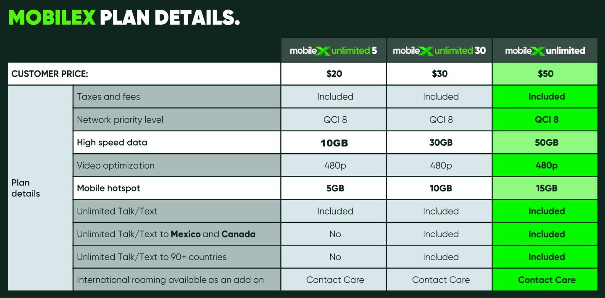Select the 50GB high speed data cell
Image resolution: width=605 pixels, height=298 pixels.
click(x=546, y=143)
